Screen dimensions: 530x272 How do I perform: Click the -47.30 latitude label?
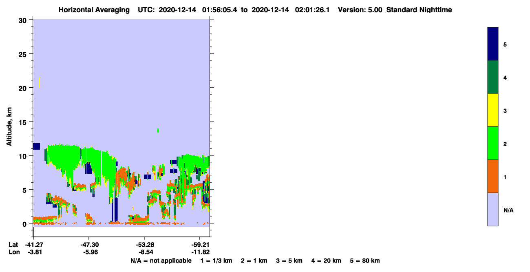(x=88, y=245)
